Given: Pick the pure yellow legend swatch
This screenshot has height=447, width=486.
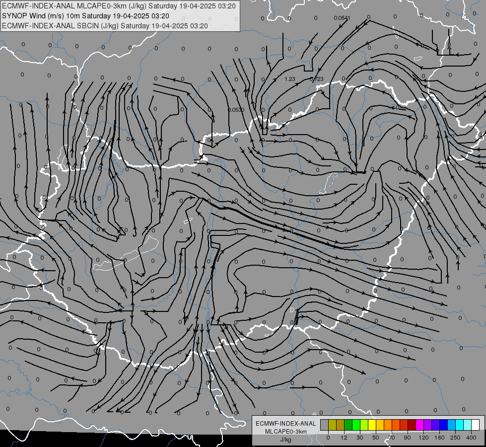Looking at the screenshot, I should pos(372,425).
